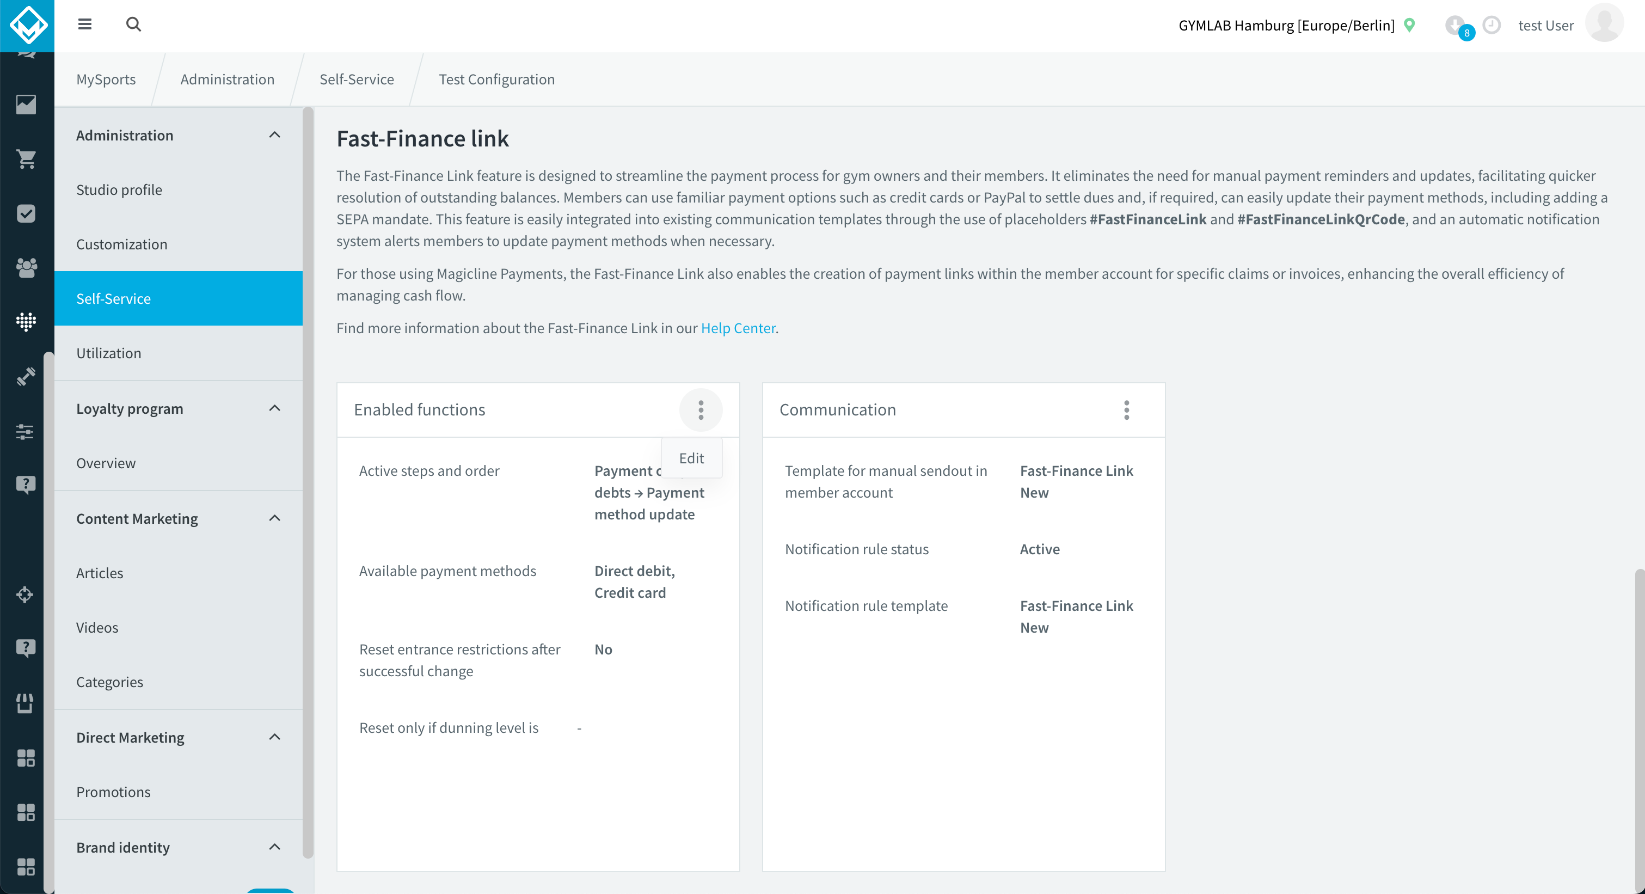The height and width of the screenshot is (894, 1645).
Task: Go to Self-Service breadcrumb
Action: pyautogui.click(x=357, y=79)
